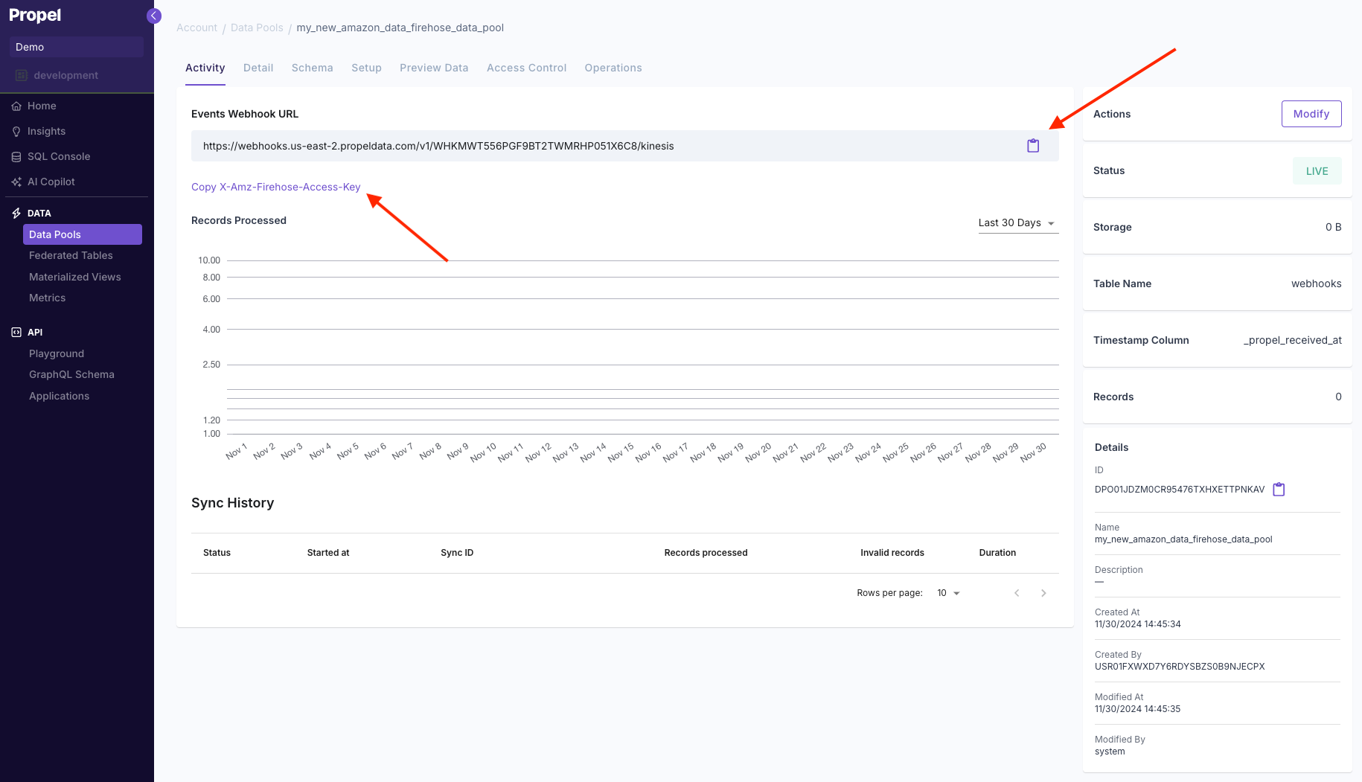Copy X-Amz-Firehose-Access-Key via link
Screen dimensions: 1362x782
pyautogui.click(x=275, y=187)
